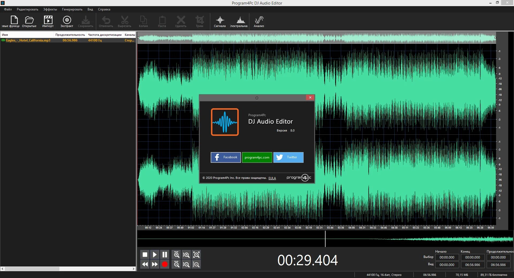The height and width of the screenshot is (278, 514).
Task: Start recording with the red button
Action: tap(165, 264)
